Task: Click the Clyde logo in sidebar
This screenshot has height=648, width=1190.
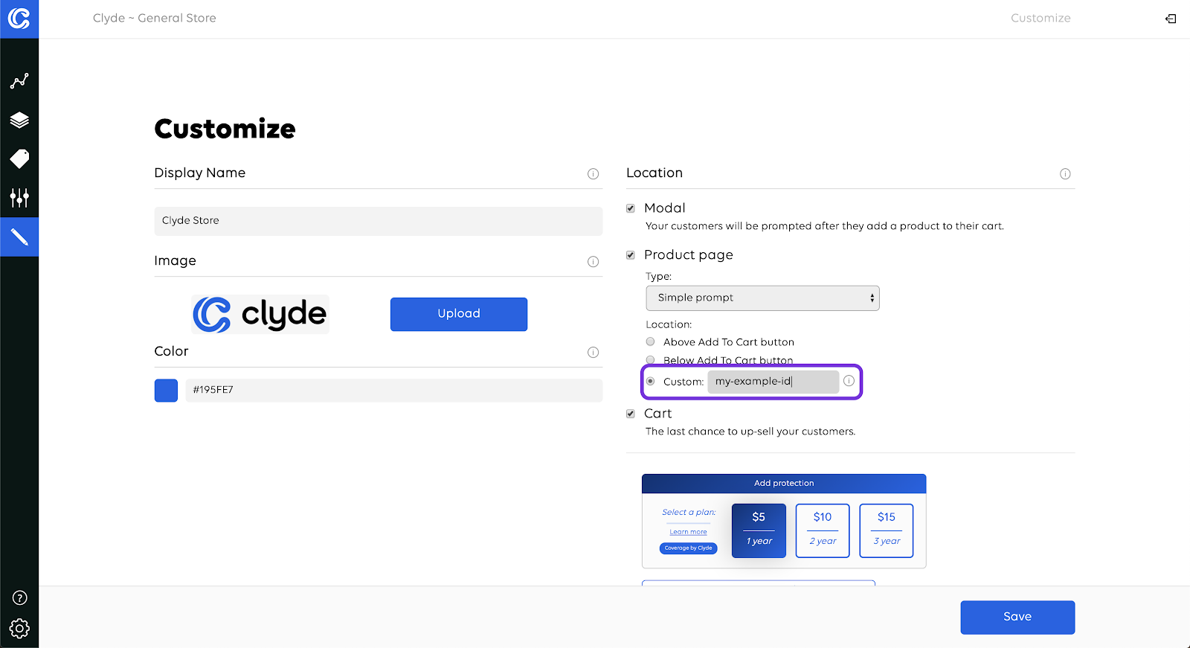Action: pos(19,19)
